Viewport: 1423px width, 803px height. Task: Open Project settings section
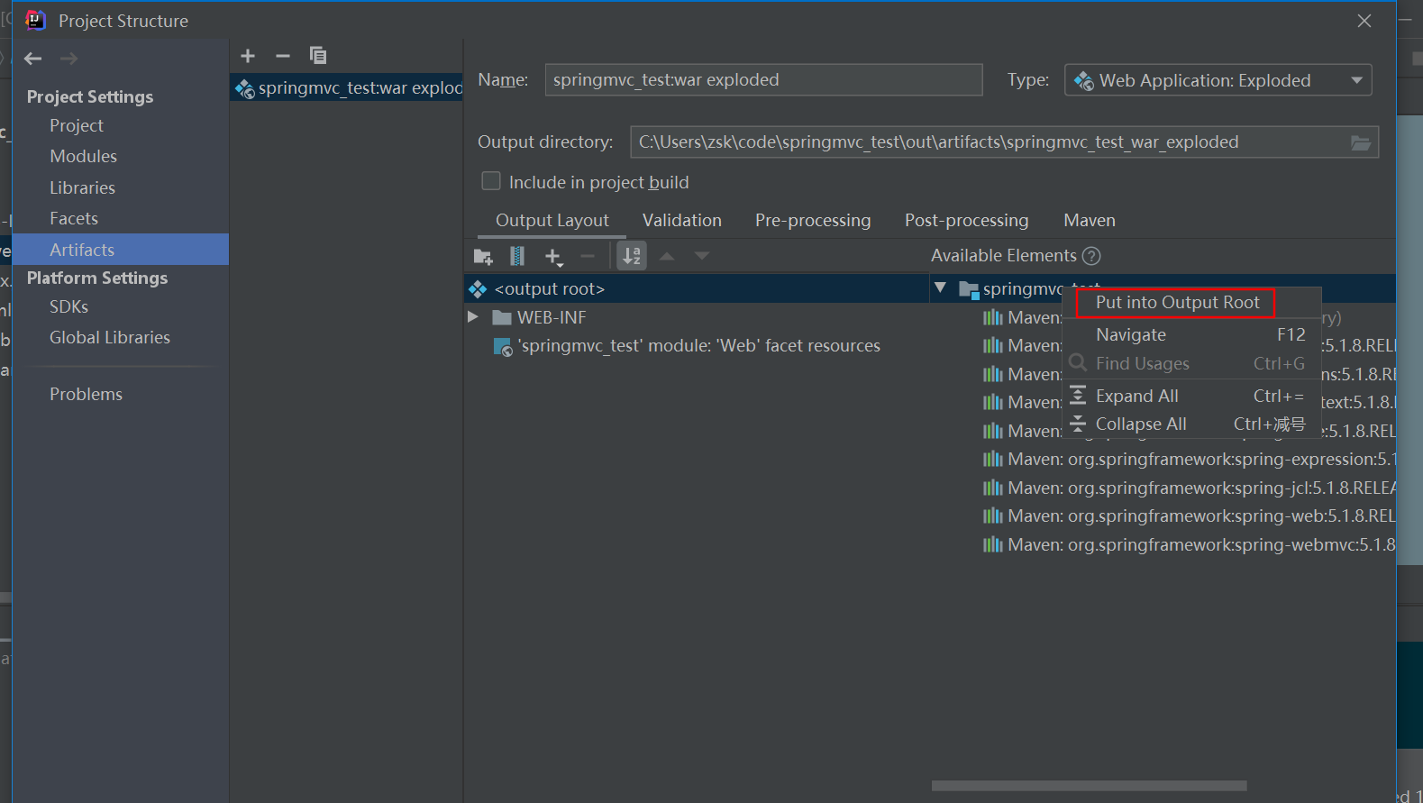click(77, 126)
